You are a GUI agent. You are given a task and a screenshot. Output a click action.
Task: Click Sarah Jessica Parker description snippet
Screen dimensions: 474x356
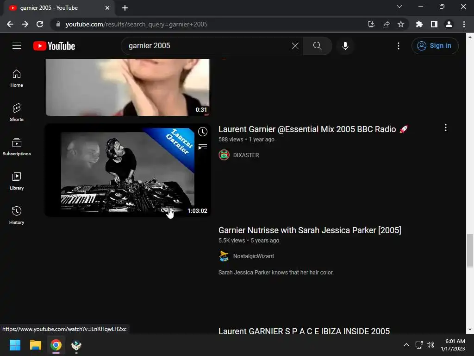coord(276,273)
